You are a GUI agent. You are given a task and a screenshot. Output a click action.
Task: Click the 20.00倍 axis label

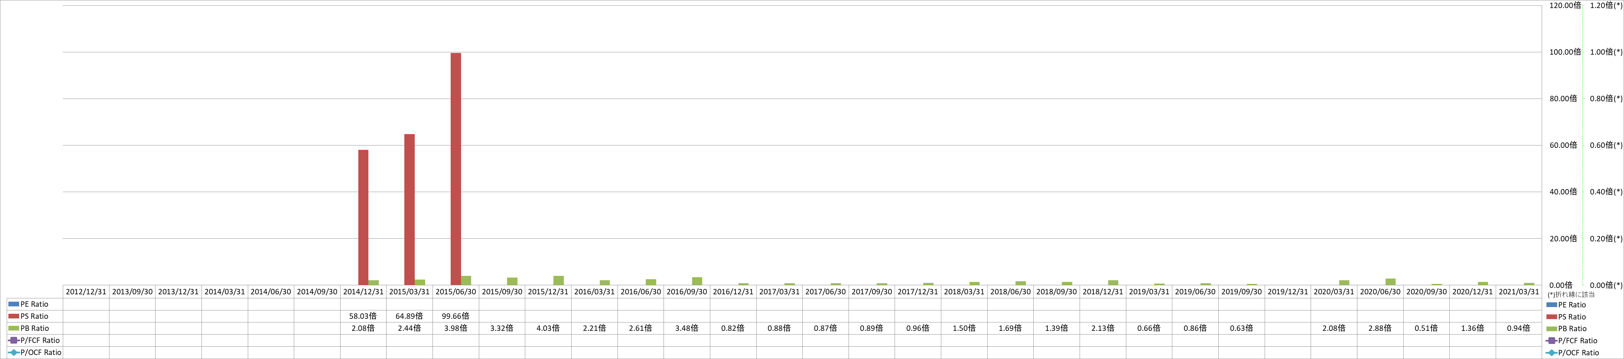pos(1564,238)
